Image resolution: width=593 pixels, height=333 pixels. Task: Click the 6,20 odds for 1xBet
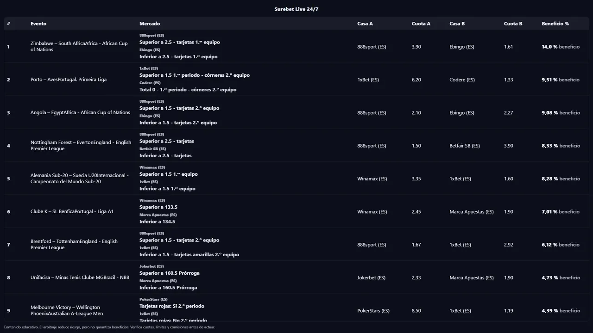point(416,80)
